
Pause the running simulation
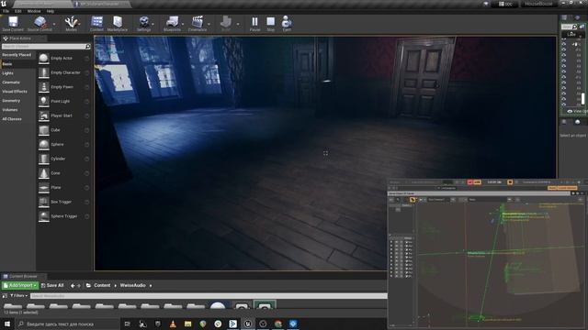(254, 24)
